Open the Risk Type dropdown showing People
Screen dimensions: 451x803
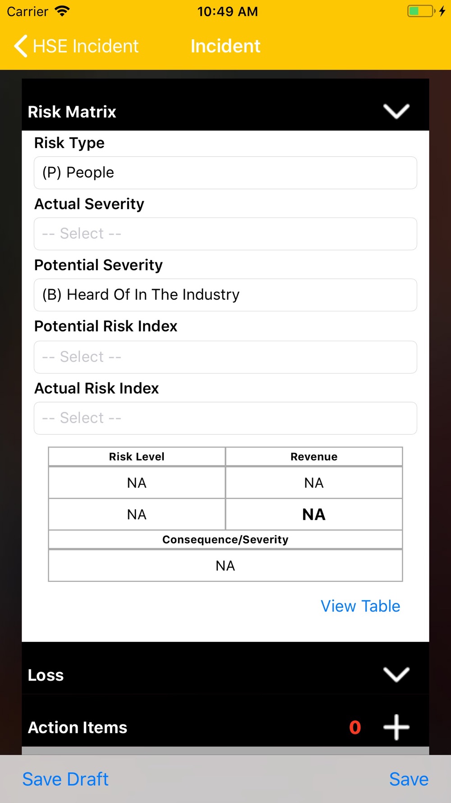[225, 173]
